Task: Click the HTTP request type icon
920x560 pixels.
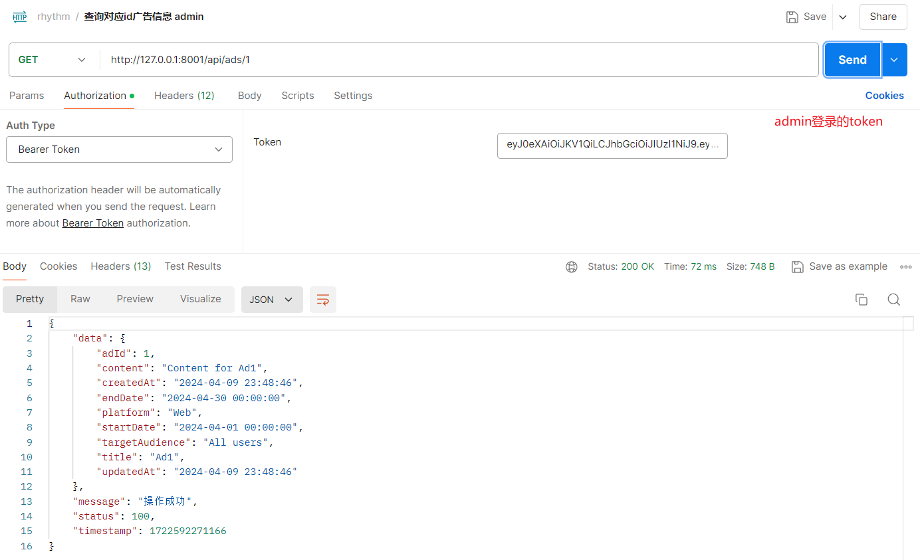Action: click(x=20, y=17)
